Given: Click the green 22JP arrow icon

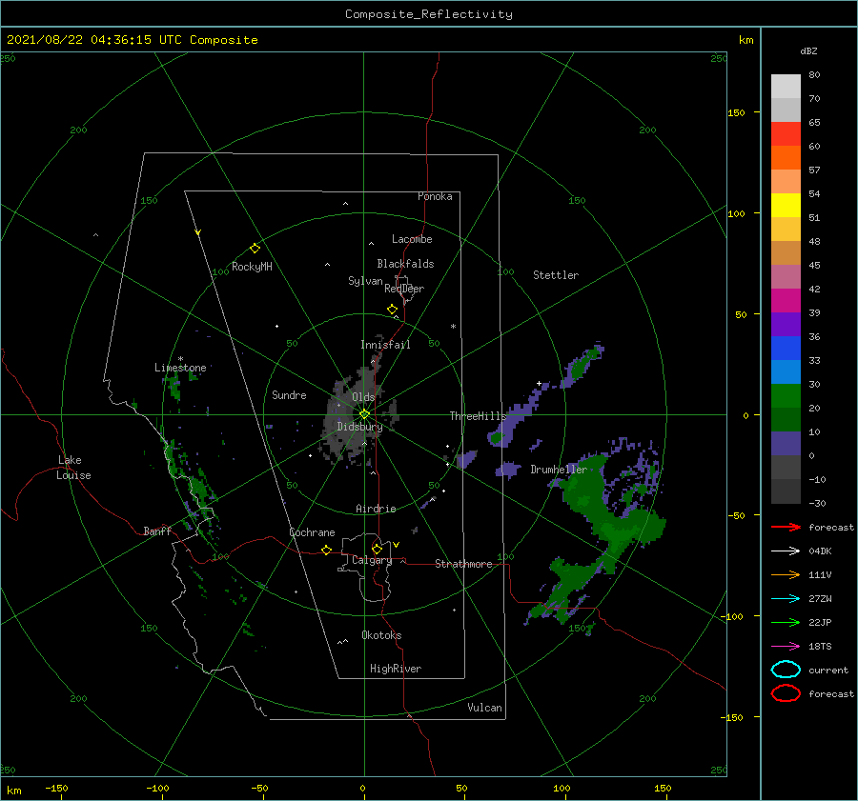Looking at the screenshot, I should tap(786, 622).
